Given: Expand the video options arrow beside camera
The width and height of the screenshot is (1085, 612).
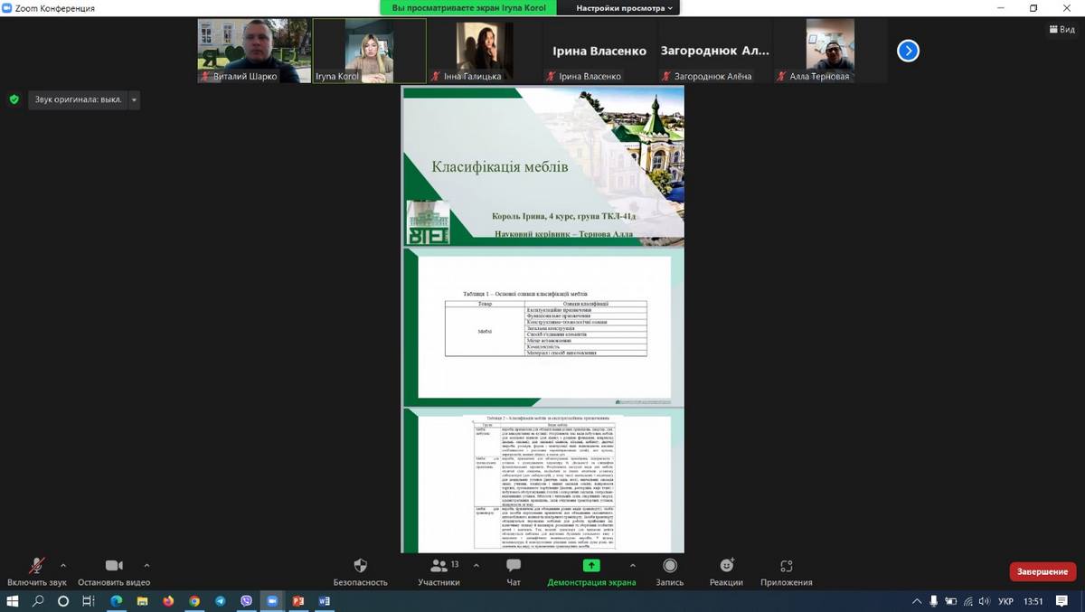Looking at the screenshot, I should [146, 566].
